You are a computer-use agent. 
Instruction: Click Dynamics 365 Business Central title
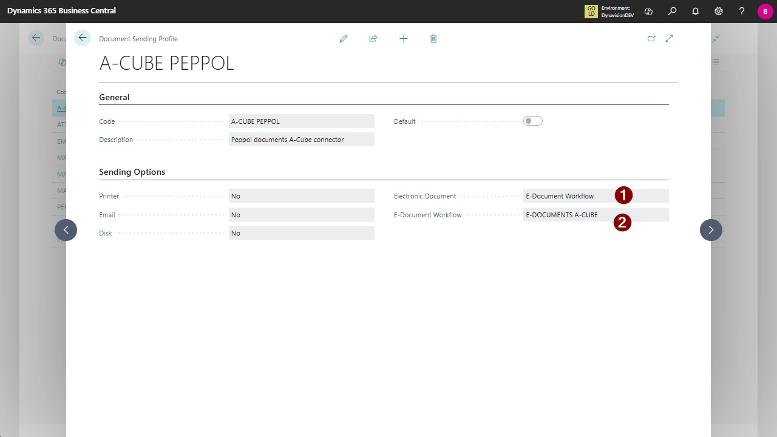[61, 11]
